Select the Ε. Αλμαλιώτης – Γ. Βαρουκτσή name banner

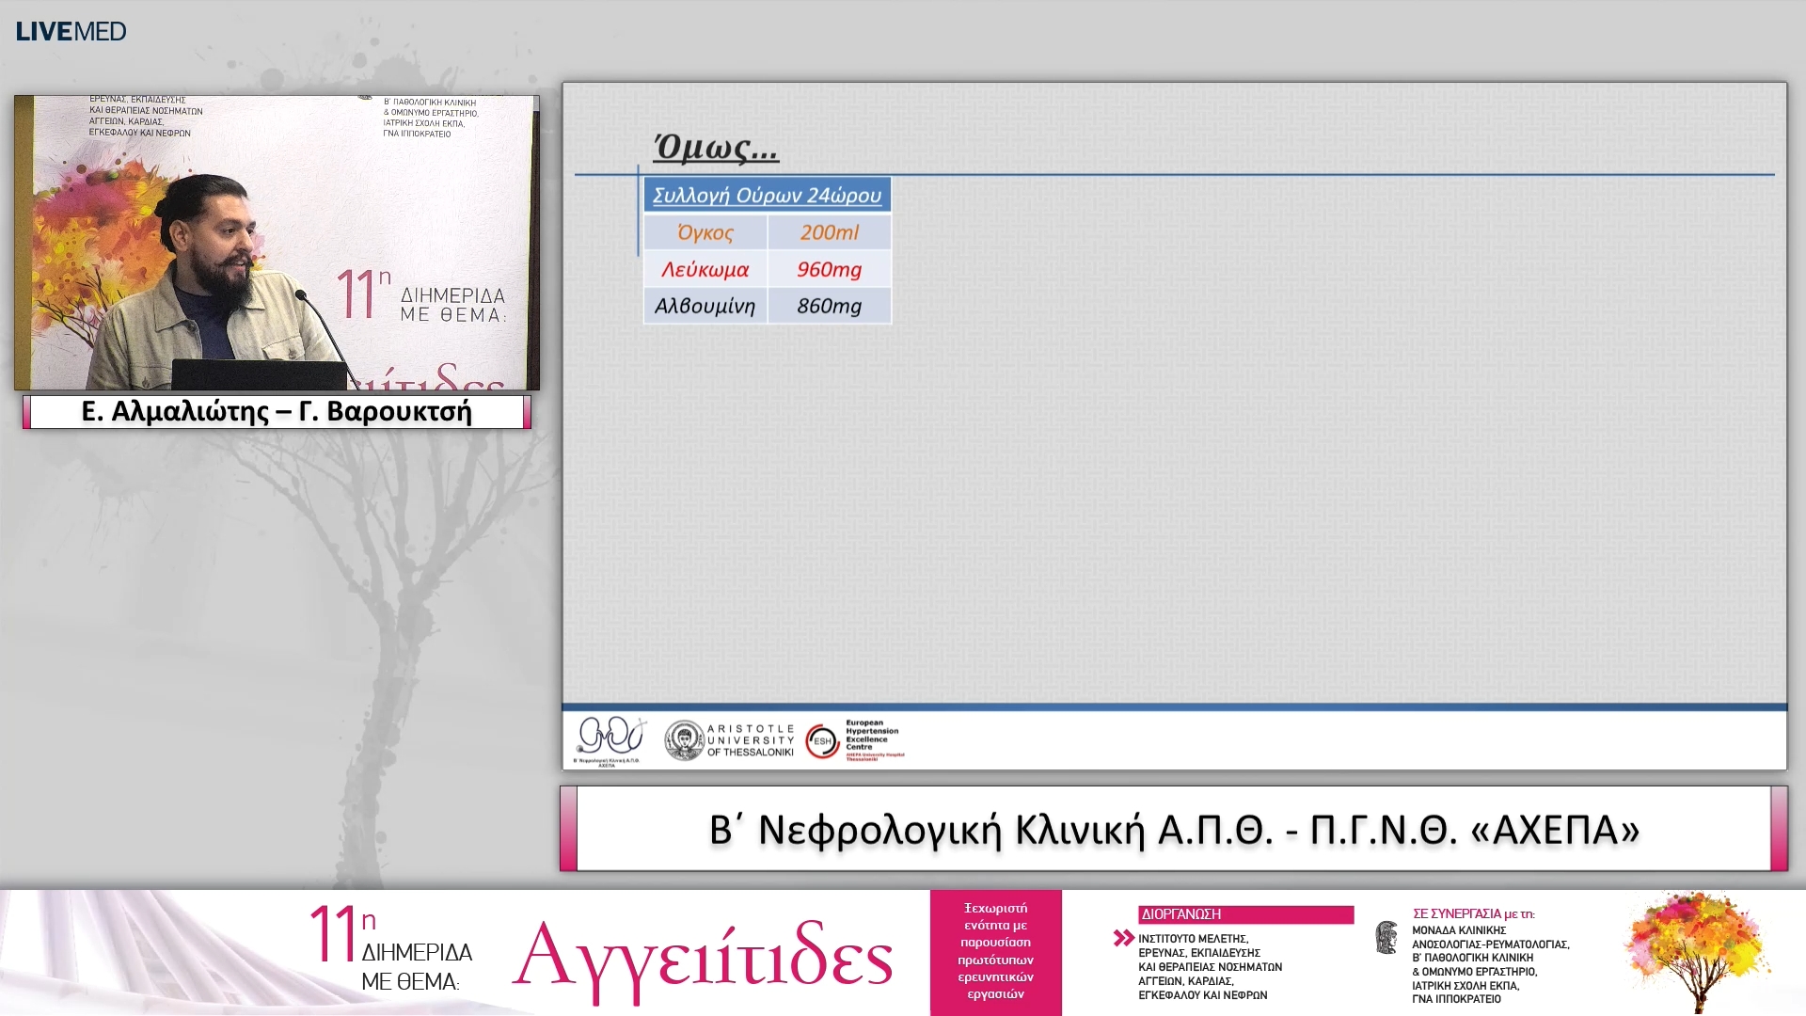(x=277, y=410)
